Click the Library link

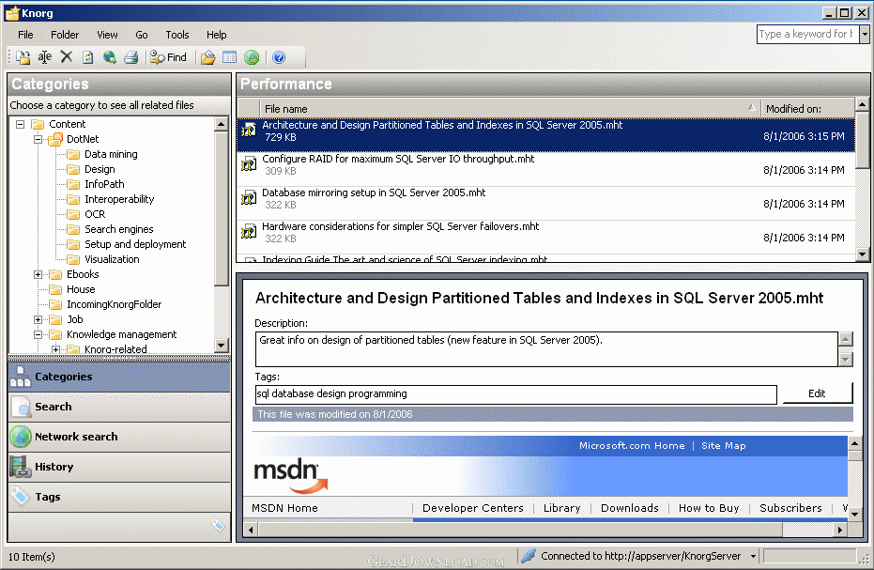(x=561, y=508)
